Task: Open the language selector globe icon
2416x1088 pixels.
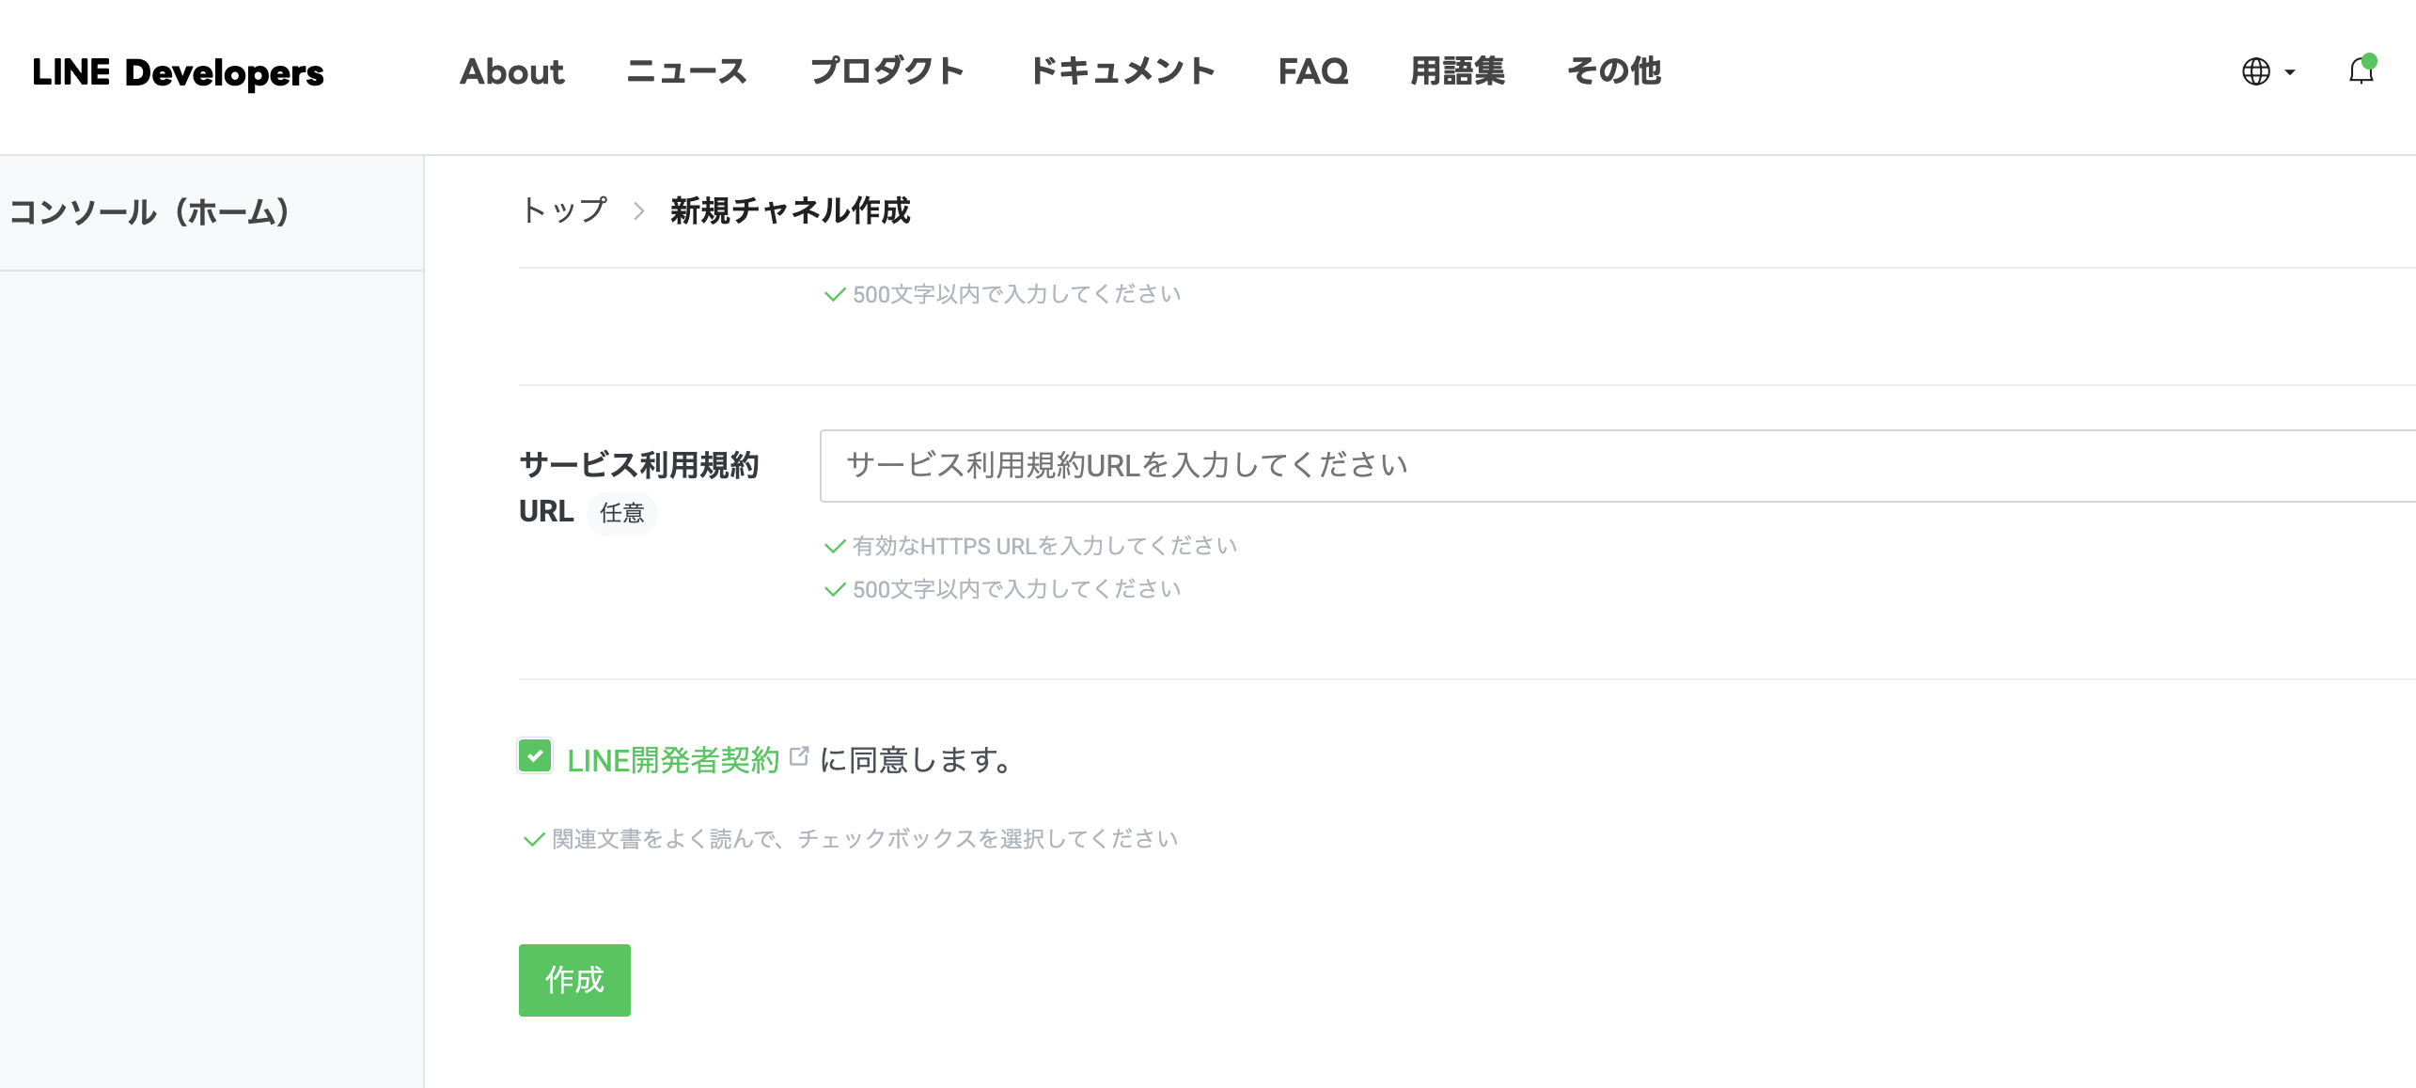Action: pos(2254,71)
